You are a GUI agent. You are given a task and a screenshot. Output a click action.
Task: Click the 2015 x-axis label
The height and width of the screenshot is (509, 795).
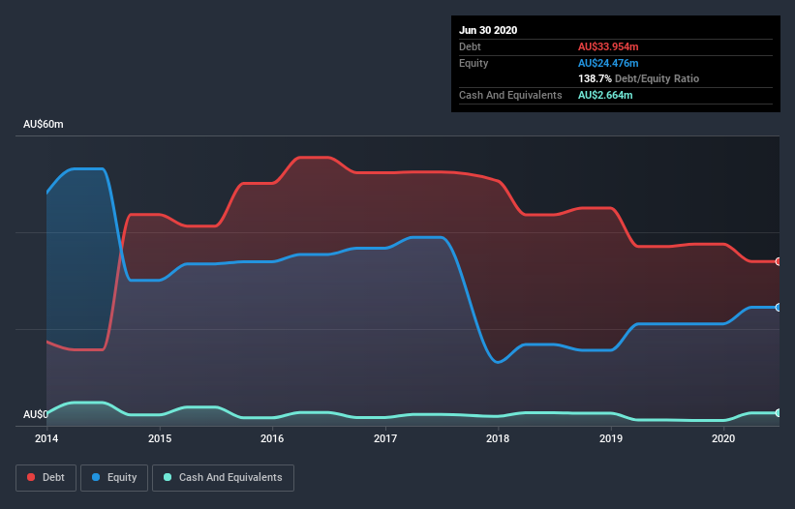coord(160,438)
